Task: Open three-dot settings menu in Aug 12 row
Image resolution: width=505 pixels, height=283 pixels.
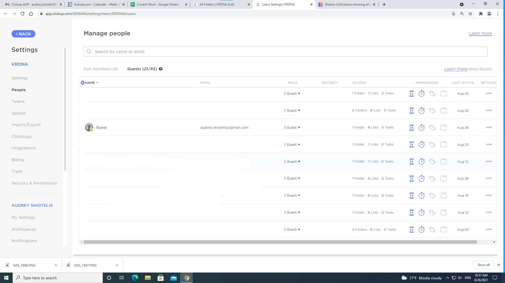Action: [x=488, y=212]
